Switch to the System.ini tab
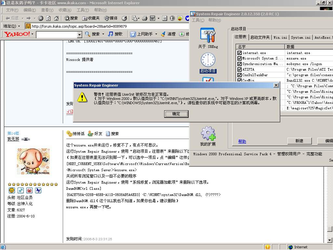This screenshot has width=333, height=250. (300, 37)
